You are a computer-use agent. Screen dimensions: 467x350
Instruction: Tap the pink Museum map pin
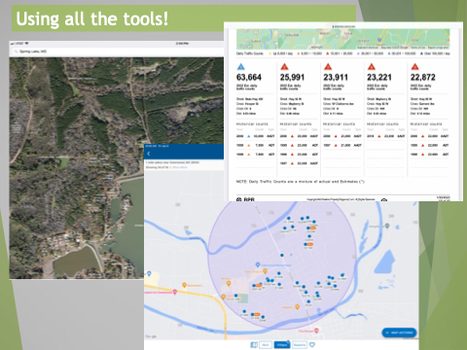coord(316,331)
